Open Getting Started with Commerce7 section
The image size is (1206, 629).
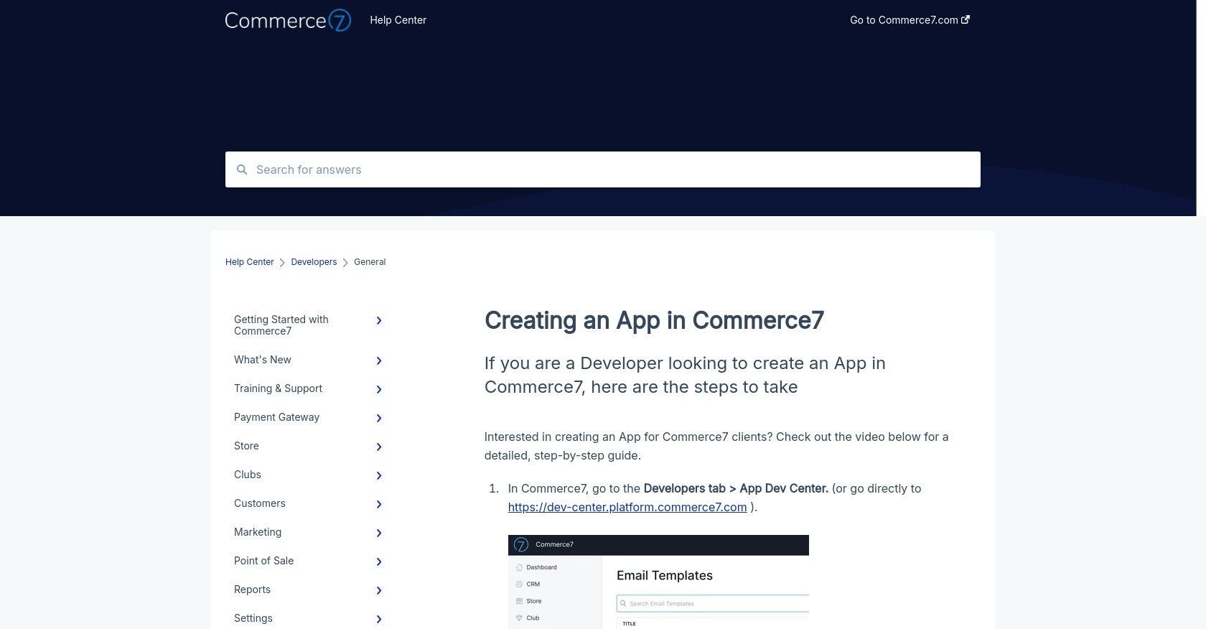pos(281,325)
